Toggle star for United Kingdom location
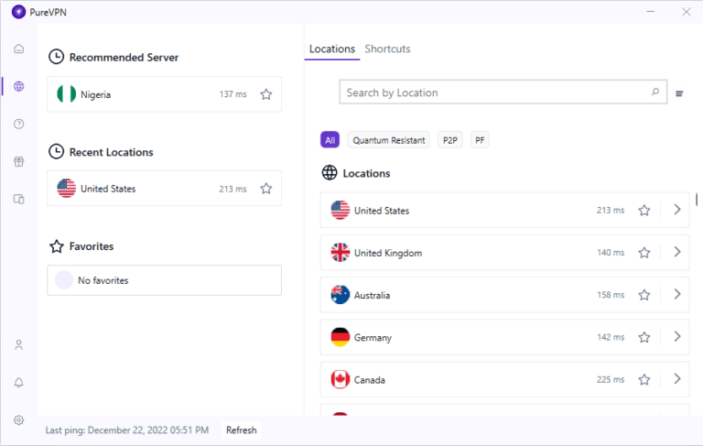The image size is (703, 446). tap(644, 253)
